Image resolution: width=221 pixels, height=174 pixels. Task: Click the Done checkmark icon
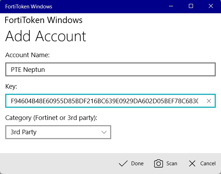[x=123, y=164]
